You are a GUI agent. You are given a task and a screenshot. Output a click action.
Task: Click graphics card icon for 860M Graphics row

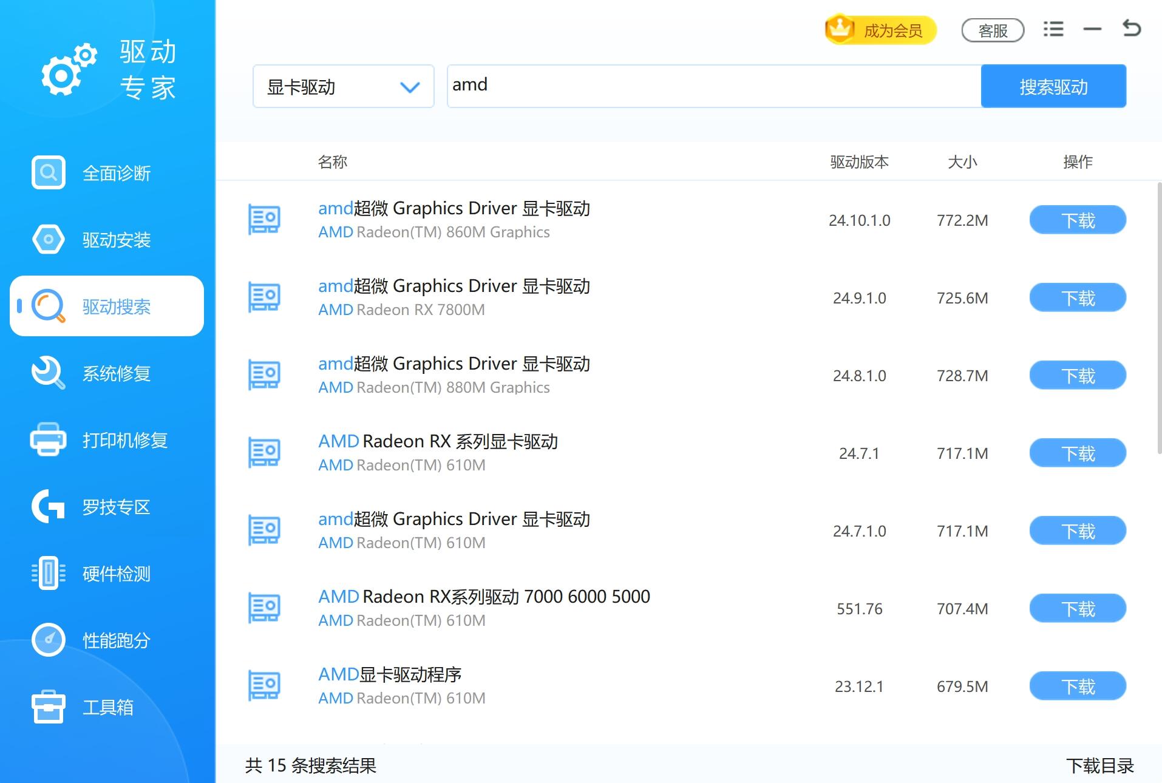(264, 220)
